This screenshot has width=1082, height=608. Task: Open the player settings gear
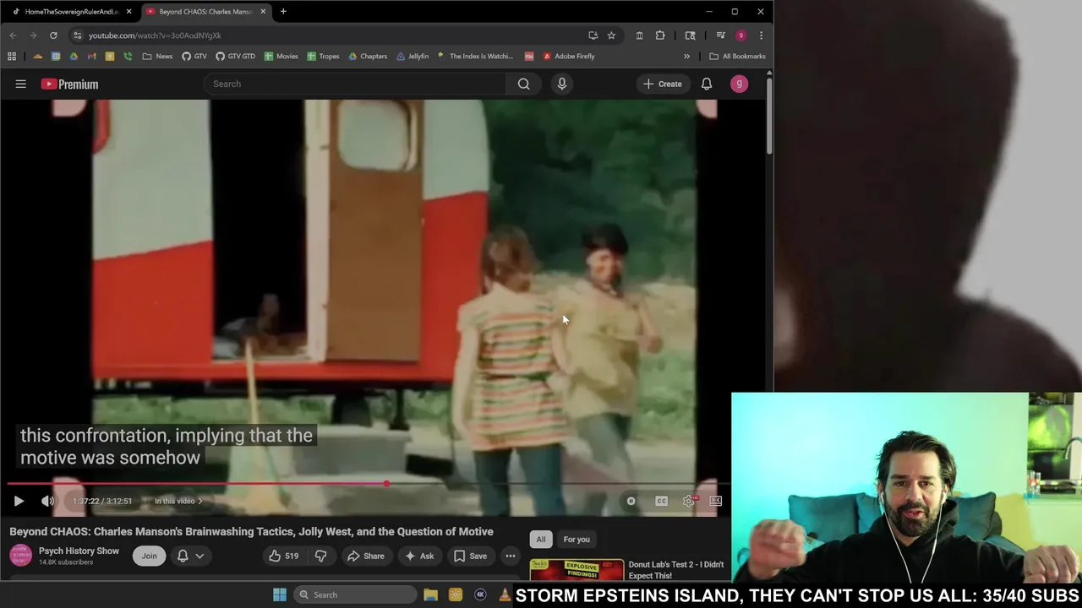pos(689,501)
